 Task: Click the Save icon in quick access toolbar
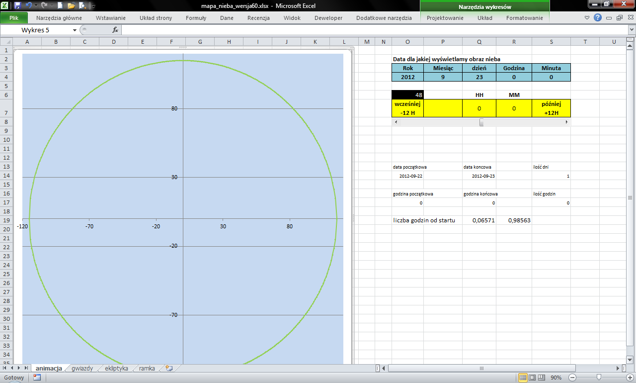click(18, 6)
